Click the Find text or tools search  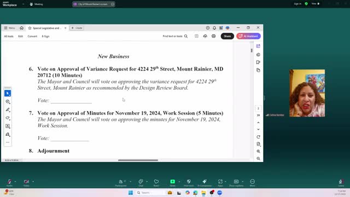click(x=175, y=36)
